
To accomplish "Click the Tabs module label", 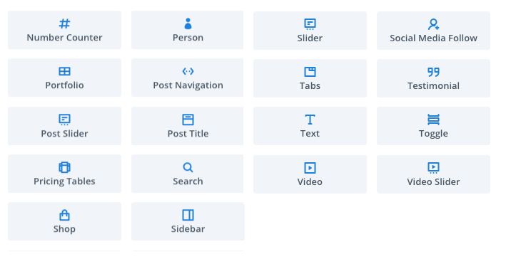I will click(x=310, y=85).
